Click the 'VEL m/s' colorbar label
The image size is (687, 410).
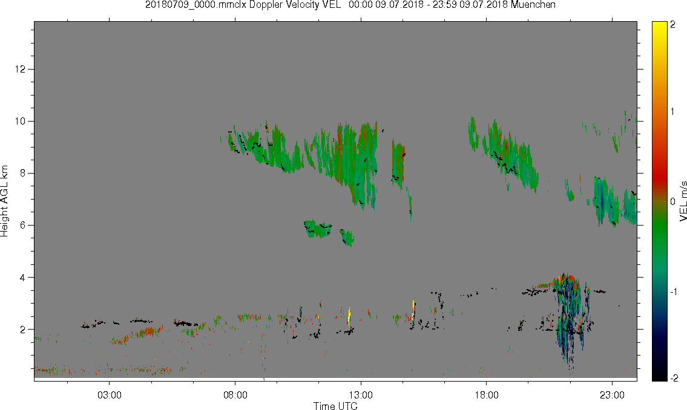pos(683,201)
